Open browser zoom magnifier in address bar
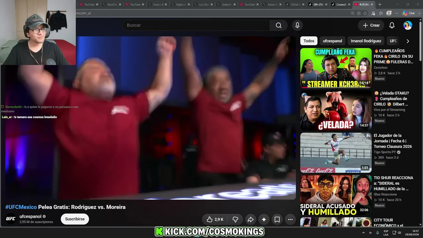This screenshot has height=238, width=423. [353, 13]
